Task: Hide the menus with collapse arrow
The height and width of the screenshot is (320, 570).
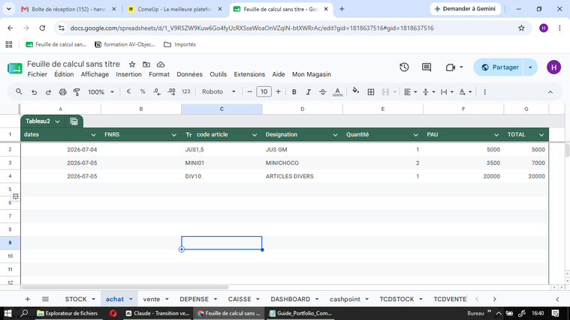Action: tap(550, 92)
